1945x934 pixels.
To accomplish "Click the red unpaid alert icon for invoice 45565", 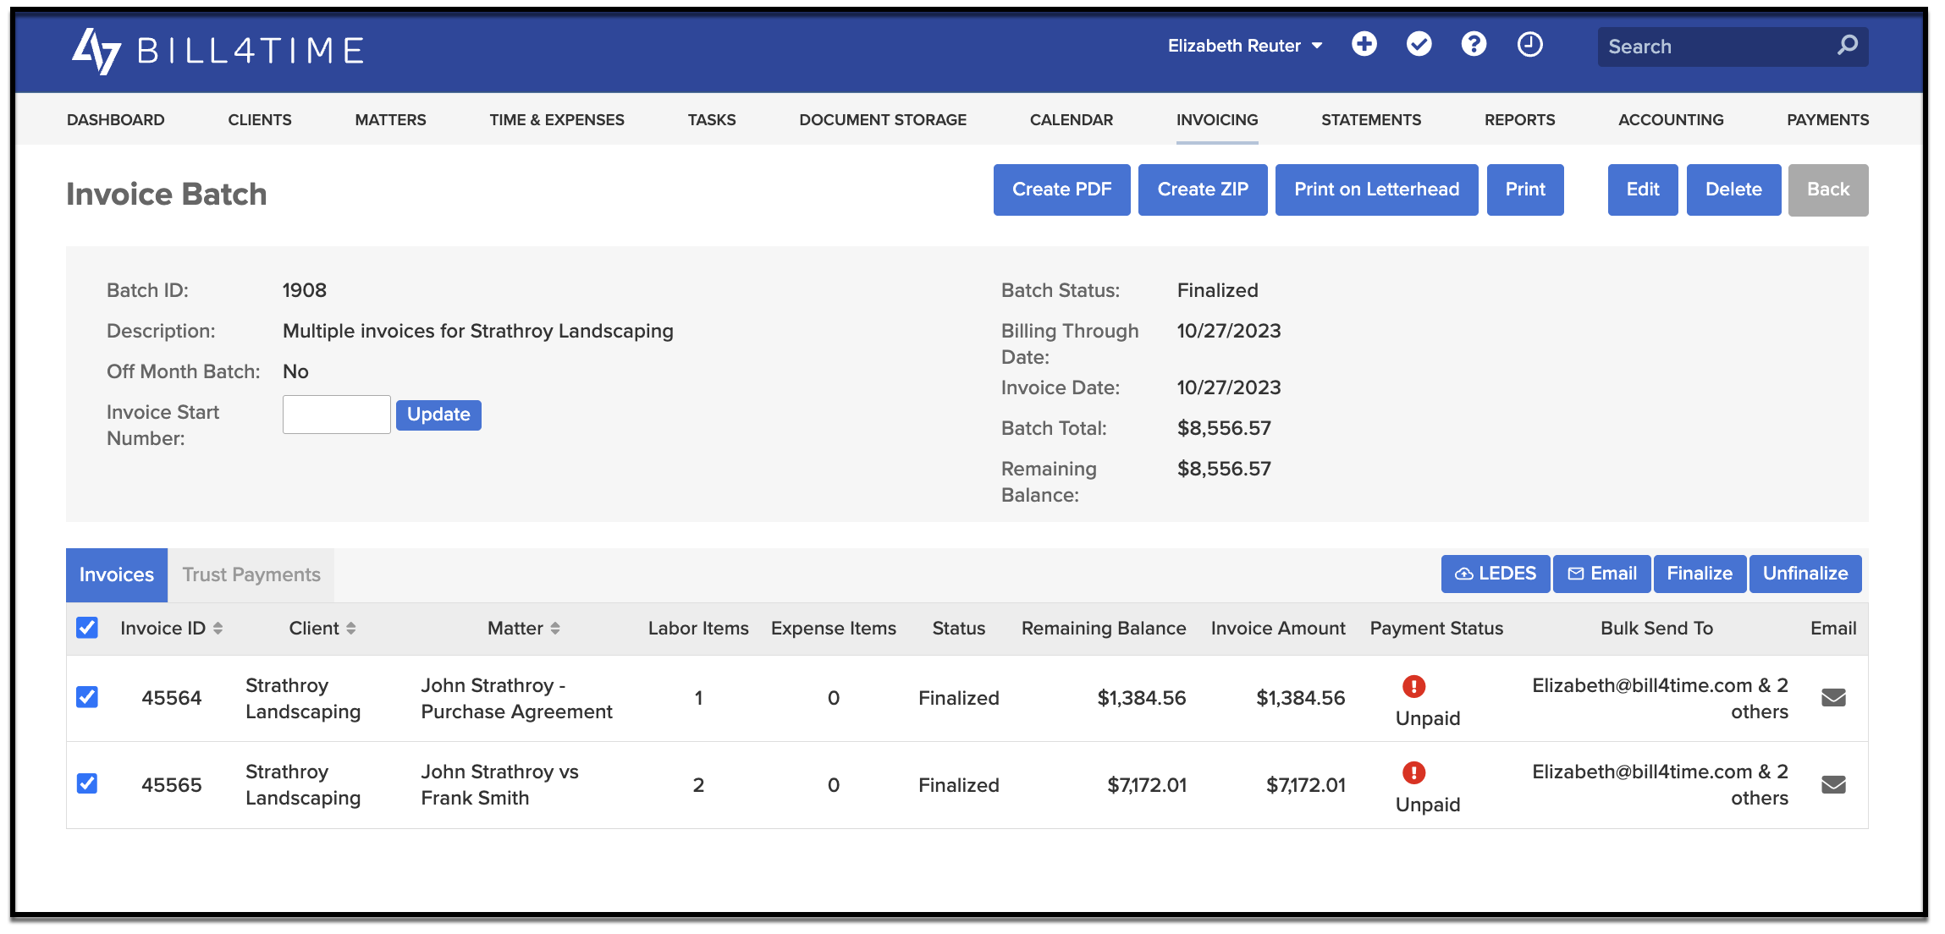I will pyautogui.click(x=1414, y=772).
